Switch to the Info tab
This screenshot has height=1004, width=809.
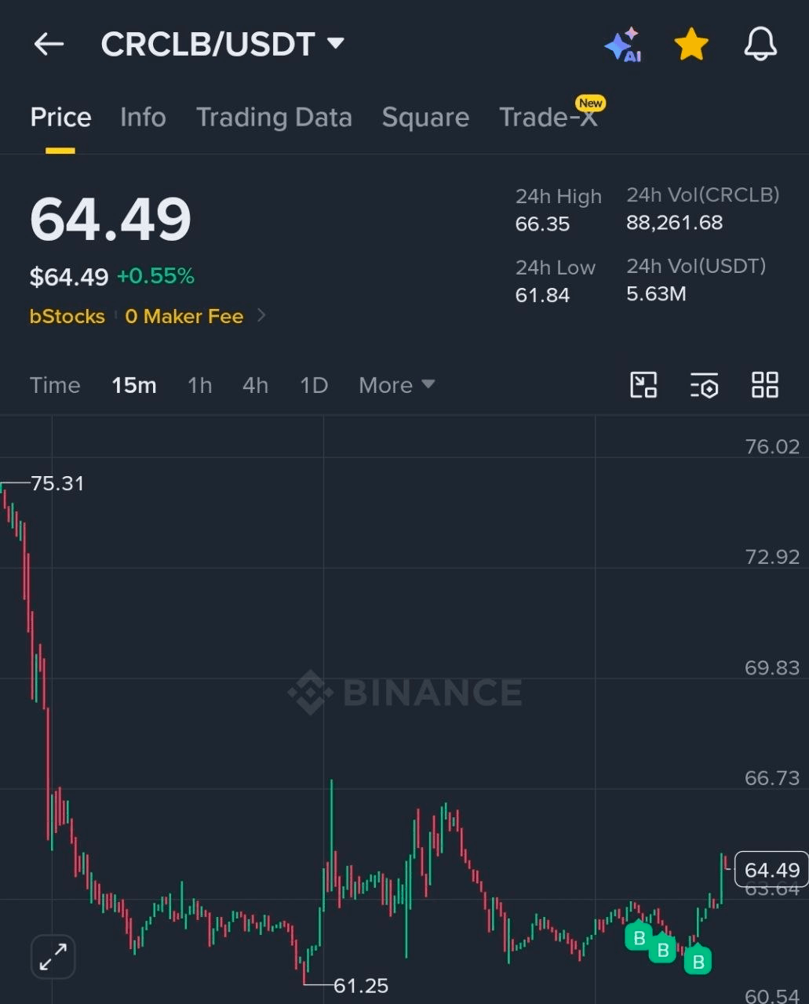coord(143,118)
